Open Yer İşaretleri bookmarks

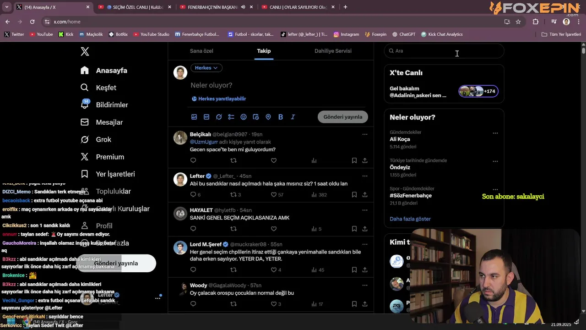(108, 174)
